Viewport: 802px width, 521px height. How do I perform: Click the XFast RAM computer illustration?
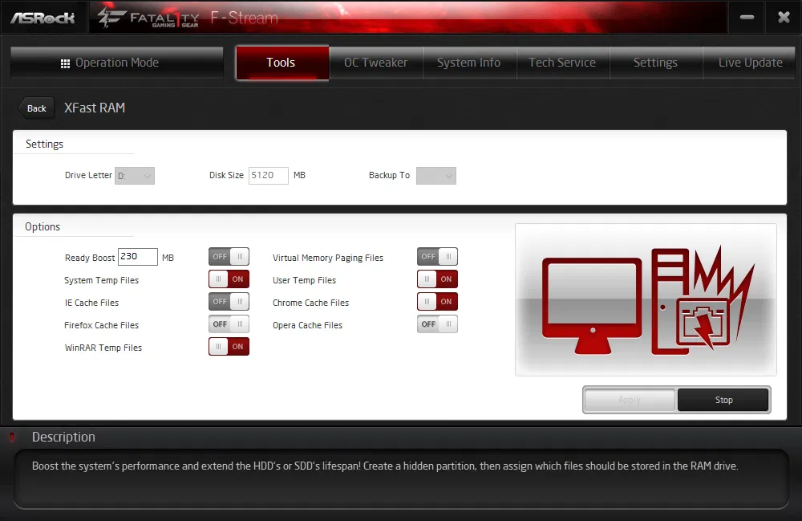coord(646,300)
